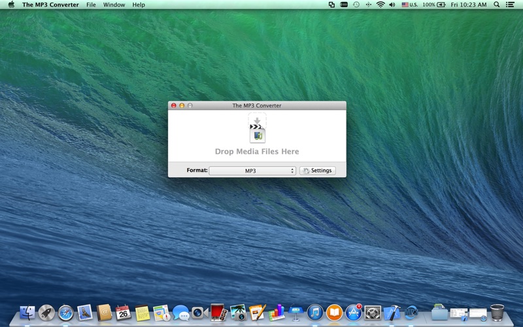Open System Preferences gear in Dock
The image size is (523, 327).
pos(373,313)
